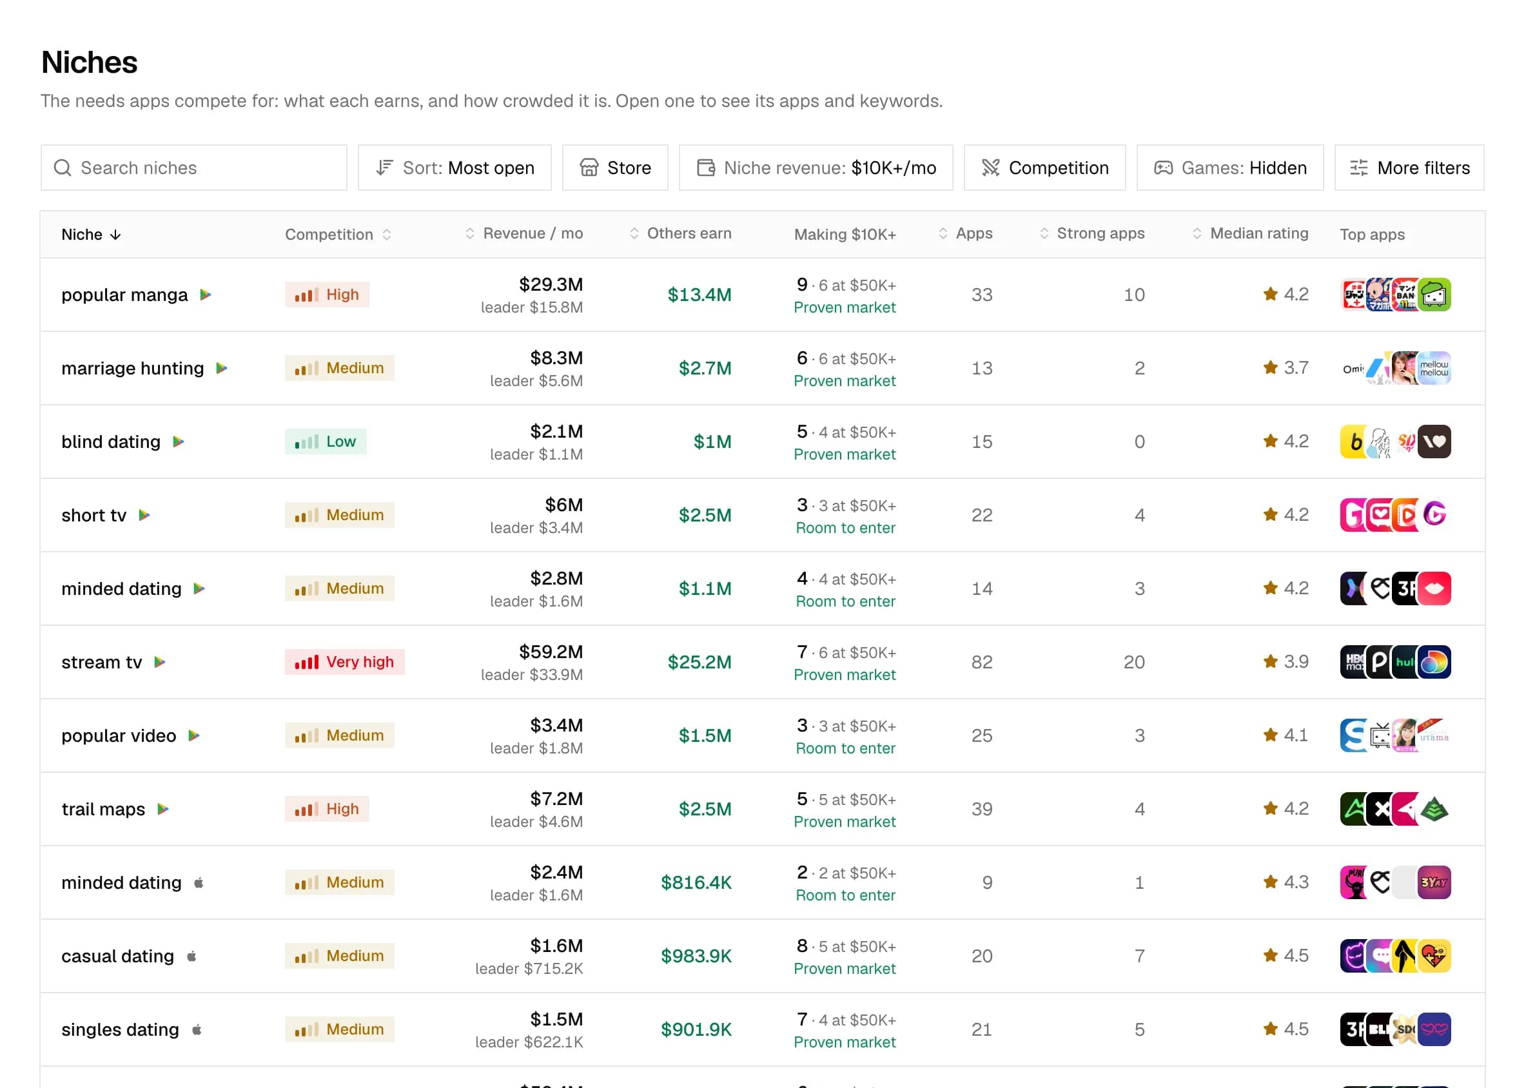
Task: Click 'Room to enter' in short tv row
Action: (x=845, y=528)
